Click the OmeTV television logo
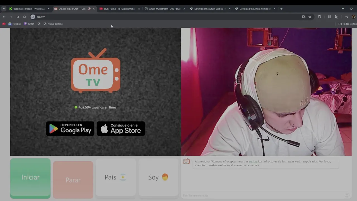This screenshot has width=357, height=201. pyautogui.click(x=96, y=70)
